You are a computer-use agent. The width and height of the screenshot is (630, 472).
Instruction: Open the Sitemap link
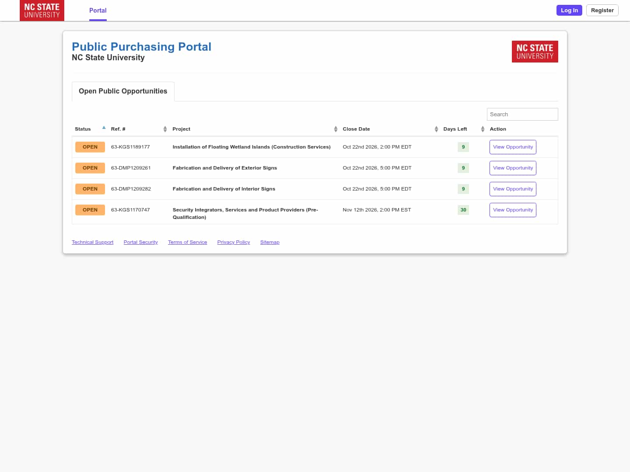(x=269, y=242)
